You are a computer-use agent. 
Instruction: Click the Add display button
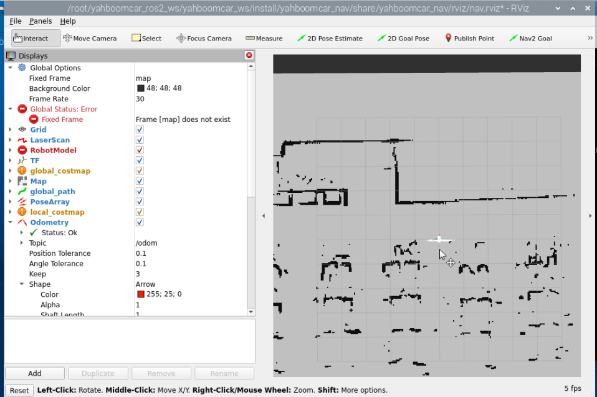pos(35,373)
